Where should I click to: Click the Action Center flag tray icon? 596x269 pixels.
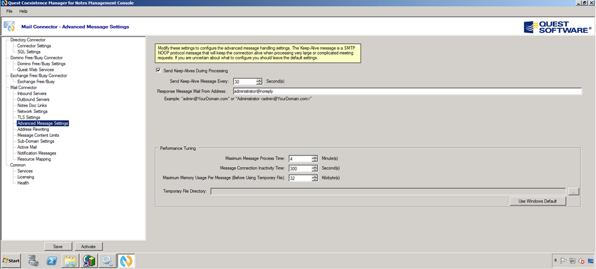click(563, 261)
